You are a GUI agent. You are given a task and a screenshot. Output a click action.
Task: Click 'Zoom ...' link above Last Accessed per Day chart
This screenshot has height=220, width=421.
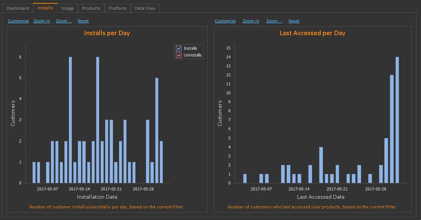[274, 21]
